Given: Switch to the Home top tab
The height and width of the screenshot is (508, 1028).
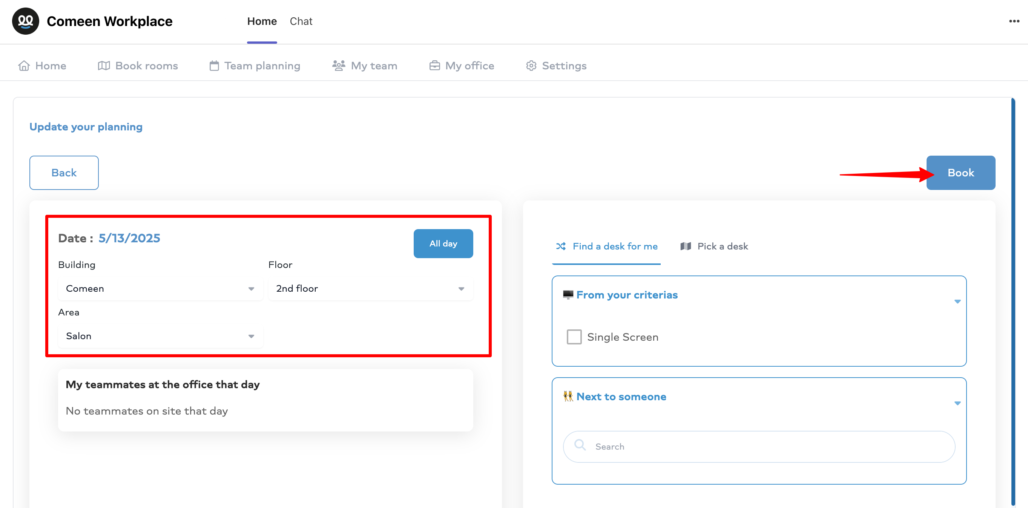Looking at the screenshot, I should click(x=262, y=21).
